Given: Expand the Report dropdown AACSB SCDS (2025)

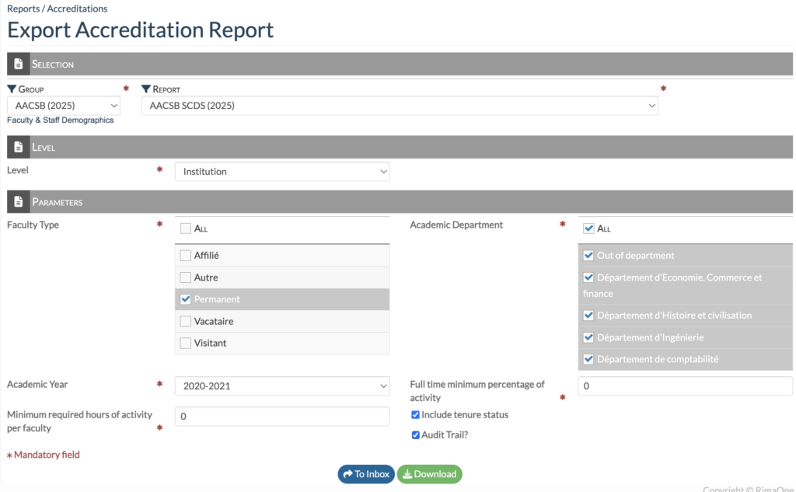Looking at the screenshot, I should pyautogui.click(x=400, y=106).
